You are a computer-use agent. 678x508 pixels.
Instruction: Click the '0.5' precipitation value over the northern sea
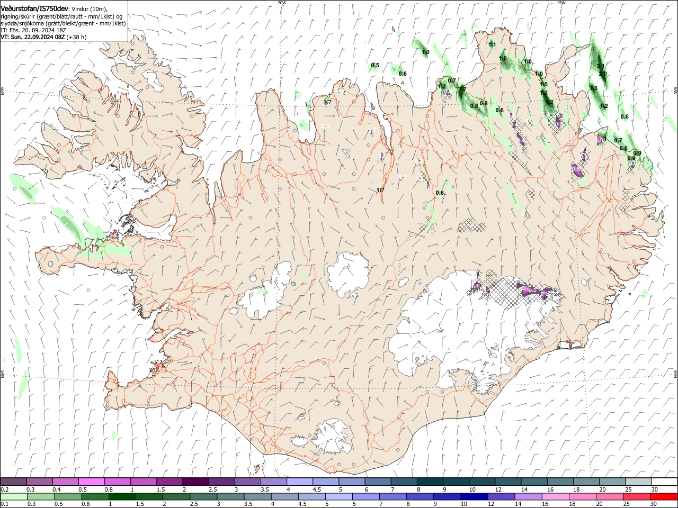click(x=375, y=65)
